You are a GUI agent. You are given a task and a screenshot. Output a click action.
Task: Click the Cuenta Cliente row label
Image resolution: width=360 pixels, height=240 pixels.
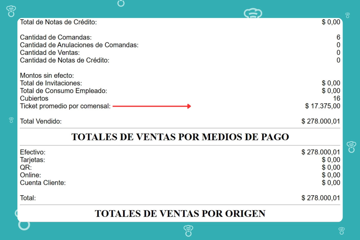[x=43, y=183]
